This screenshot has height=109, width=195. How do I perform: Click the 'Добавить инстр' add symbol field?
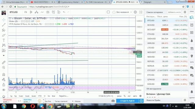point(174,12)
